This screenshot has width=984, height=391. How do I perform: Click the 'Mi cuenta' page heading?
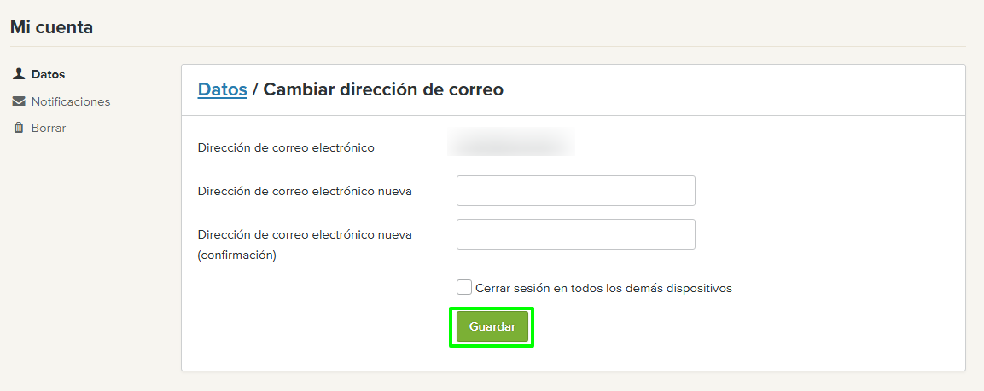pyautogui.click(x=51, y=27)
